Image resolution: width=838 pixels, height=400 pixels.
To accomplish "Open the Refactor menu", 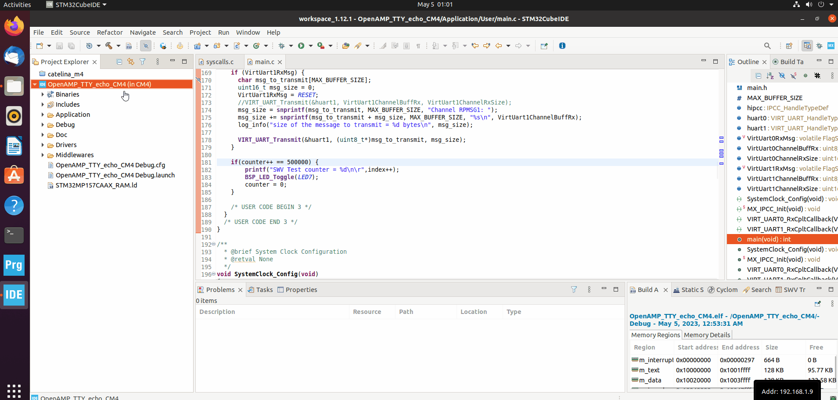I will [110, 32].
